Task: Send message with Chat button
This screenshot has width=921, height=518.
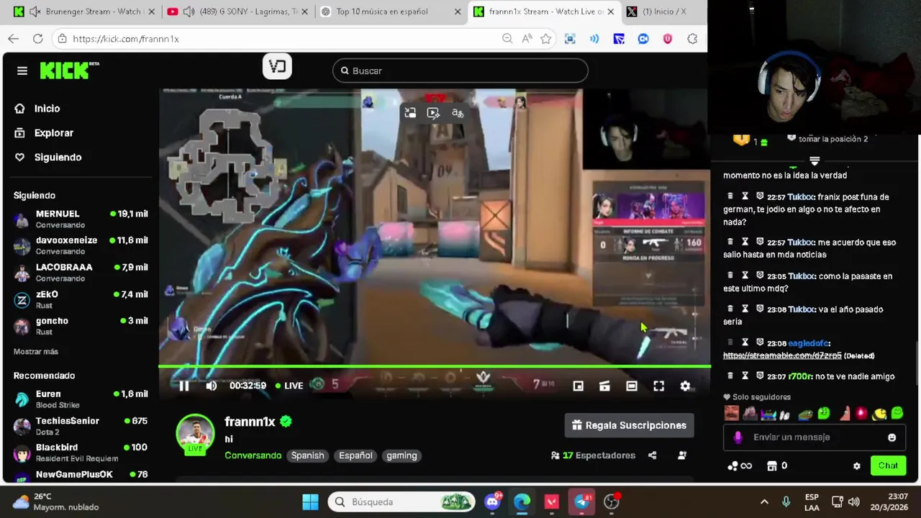Action: tap(888, 465)
